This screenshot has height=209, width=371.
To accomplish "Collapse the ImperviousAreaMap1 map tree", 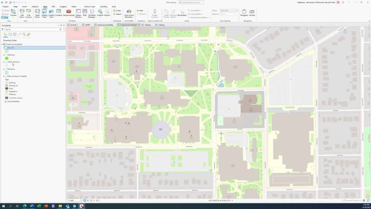I will click(x=2, y=44).
